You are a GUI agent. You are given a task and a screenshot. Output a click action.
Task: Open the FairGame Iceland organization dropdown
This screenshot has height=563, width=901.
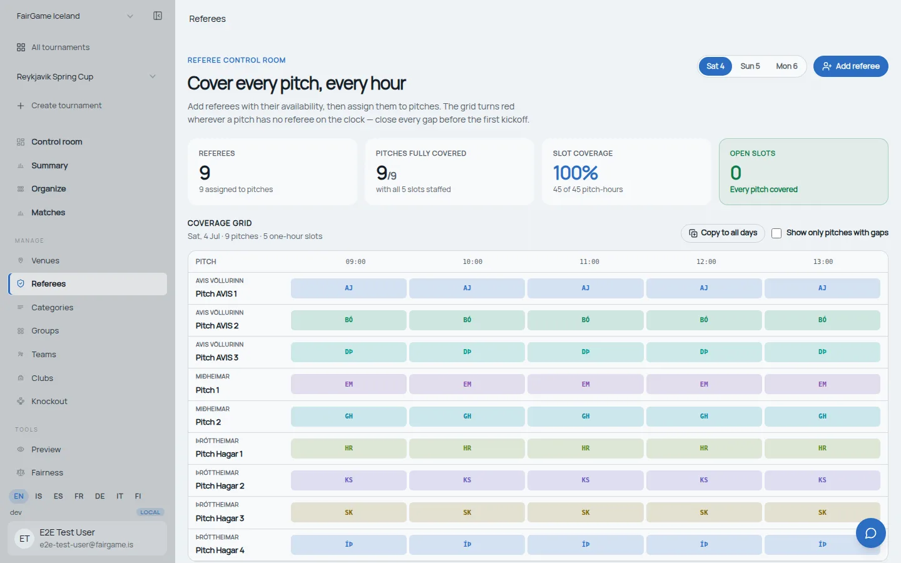[x=75, y=16]
